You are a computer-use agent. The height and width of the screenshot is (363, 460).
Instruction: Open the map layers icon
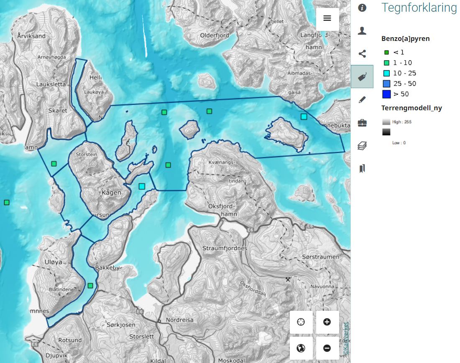click(x=362, y=146)
